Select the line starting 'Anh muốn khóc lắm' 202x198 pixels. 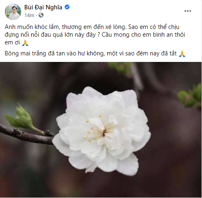click(92, 27)
